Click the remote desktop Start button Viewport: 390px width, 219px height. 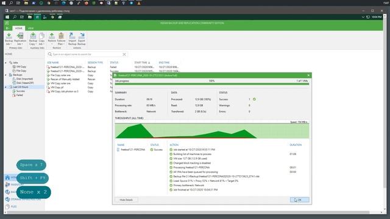(7, 17)
